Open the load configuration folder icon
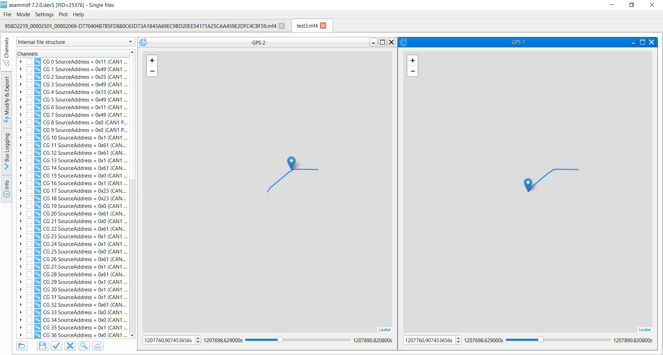663x355 pixels. [x=22, y=346]
